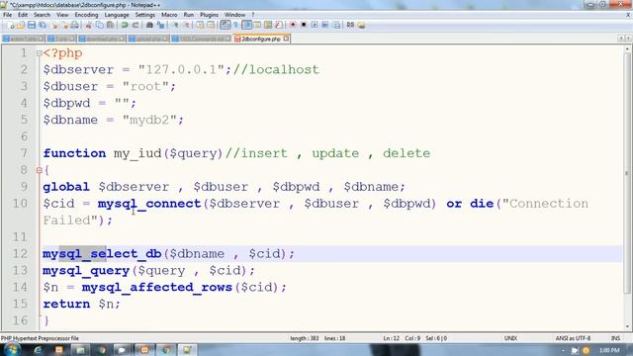Open the Encoding menu
This screenshot has height=356, width=633.
pyautogui.click(x=86, y=15)
